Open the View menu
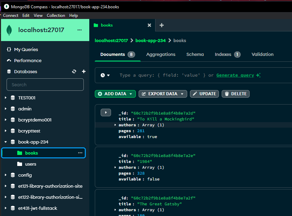Image resolution: width=292 pixels, height=216 pixels. pos(38,16)
